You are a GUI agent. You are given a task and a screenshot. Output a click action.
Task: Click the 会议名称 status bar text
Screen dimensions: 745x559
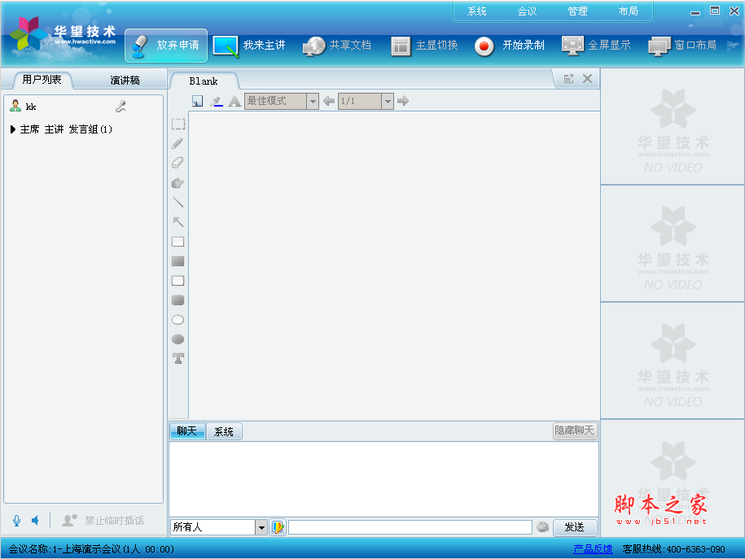pyautogui.click(x=91, y=549)
